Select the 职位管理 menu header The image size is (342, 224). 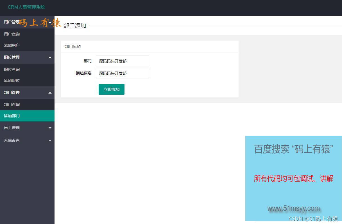click(27, 57)
